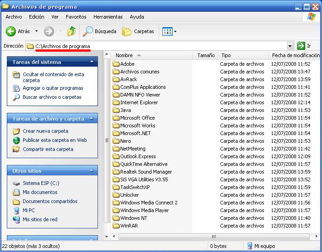Viewport: 322px width, 252px height.
Task: Click the Mis documentos link
Action: tap(40, 192)
